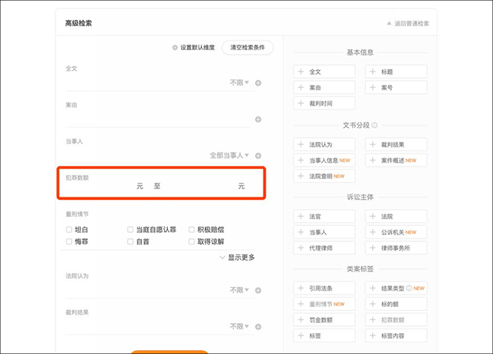493x354 pixels.
Task: Open the 全部当事人 dropdown
Action: (x=230, y=155)
